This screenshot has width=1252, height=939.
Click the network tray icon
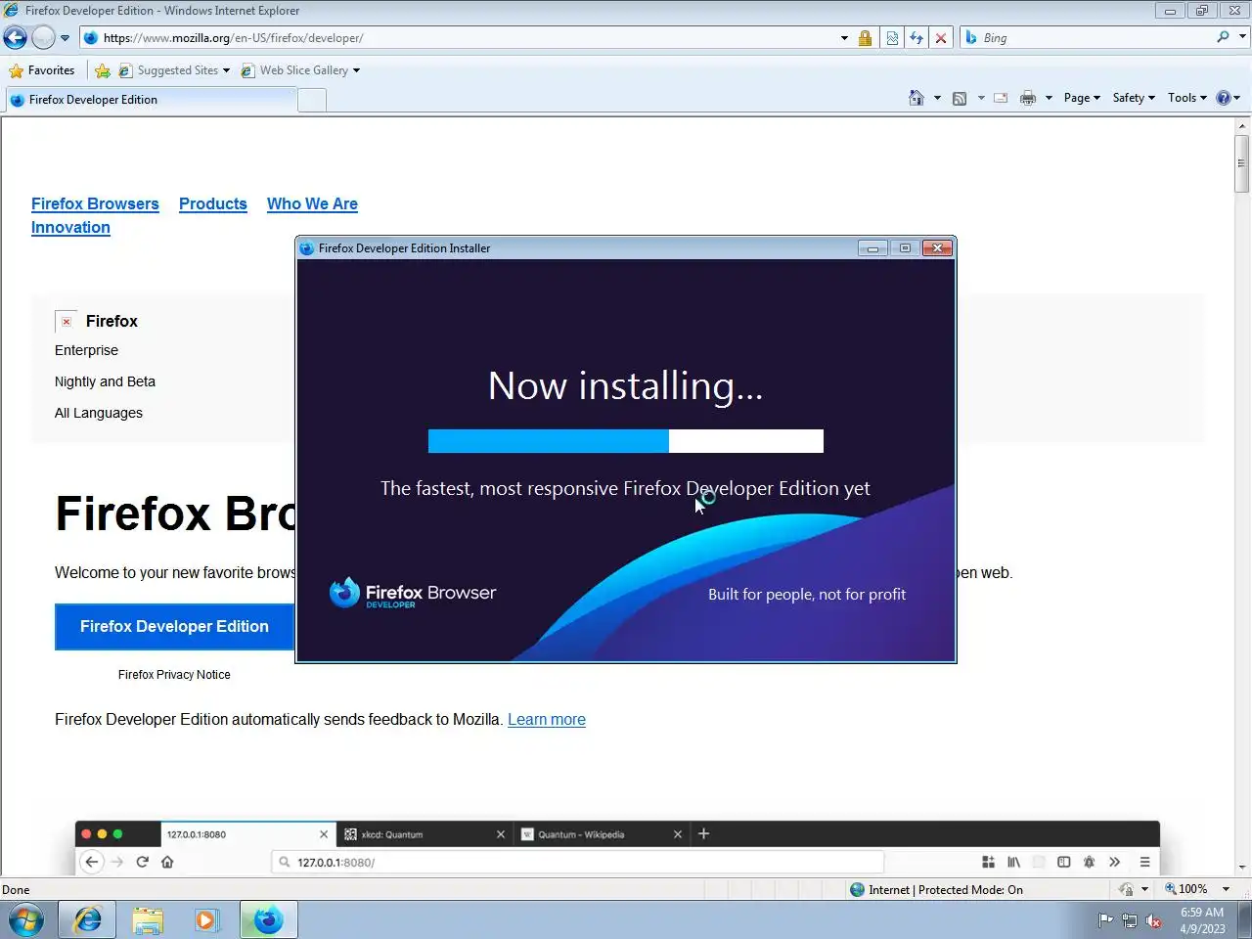1130,920
